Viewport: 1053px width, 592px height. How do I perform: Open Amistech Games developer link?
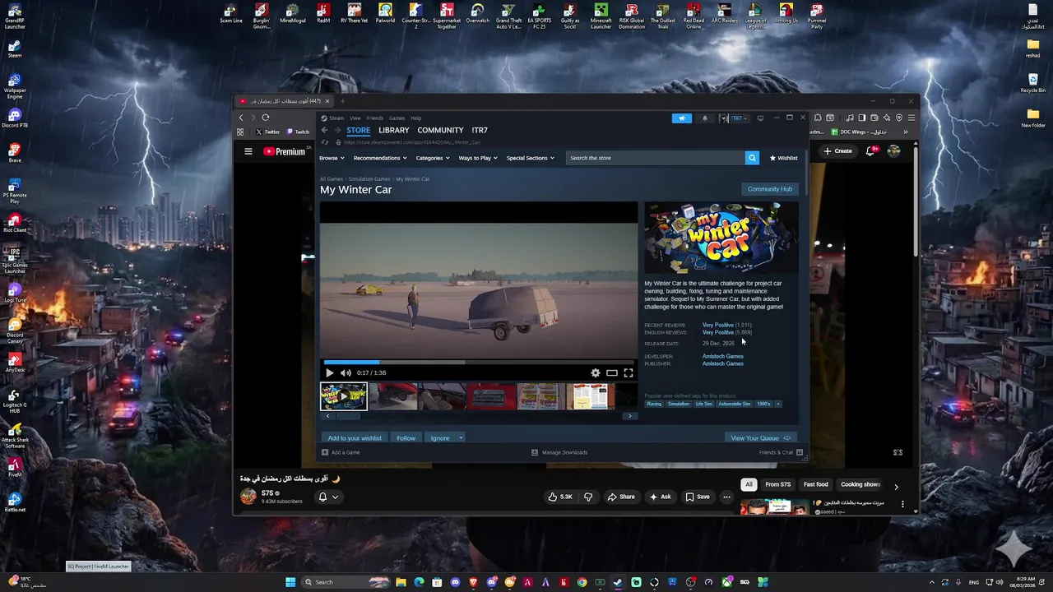pos(723,356)
